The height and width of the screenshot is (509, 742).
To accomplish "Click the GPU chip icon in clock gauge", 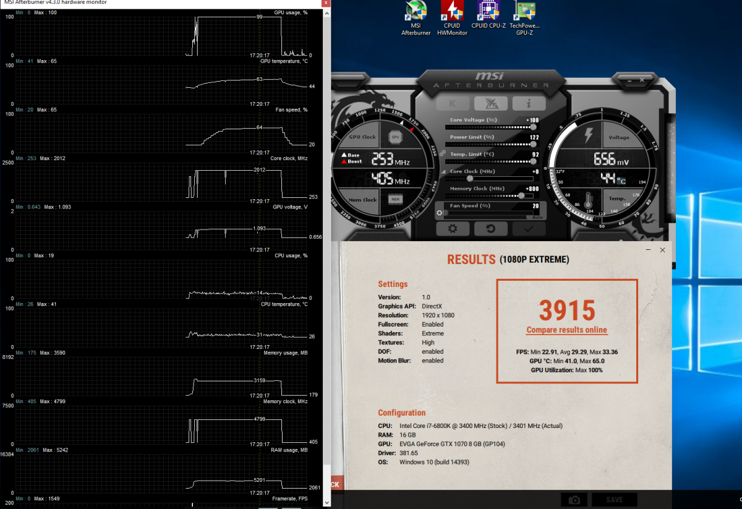I will click(x=395, y=137).
